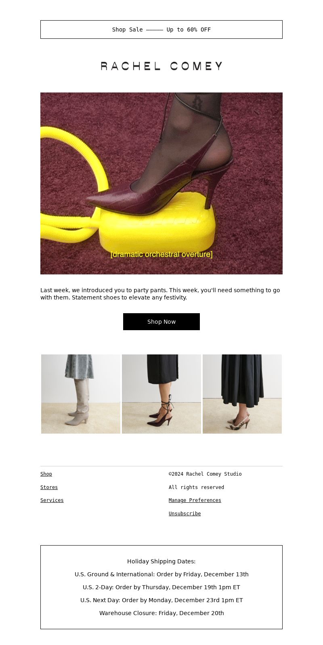The height and width of the screenshot is (645, 323).
Task: Click the U.S. Ground & International deadline line
Action: pos(161,574)
